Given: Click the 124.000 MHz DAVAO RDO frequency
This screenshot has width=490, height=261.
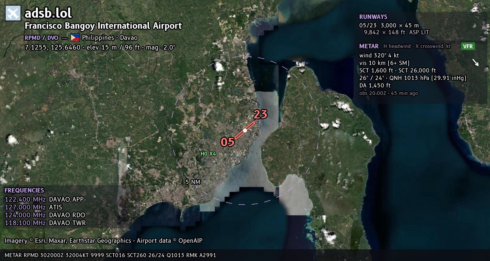Looking at the screenshot, I should [45, 215].
